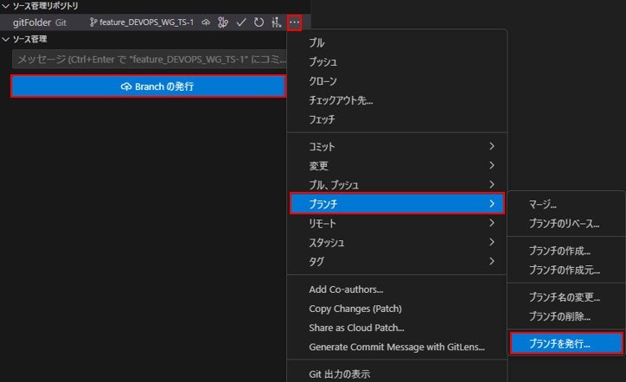Choose チェックアウト先... from the menu
The width and height of the screenshot is (626, 382).
coord(397,100)
